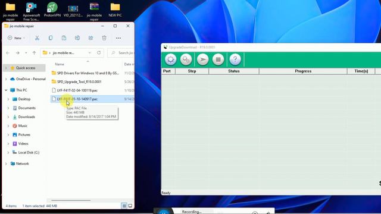Go forward with Explorer forward arrow

coord(17,53)
